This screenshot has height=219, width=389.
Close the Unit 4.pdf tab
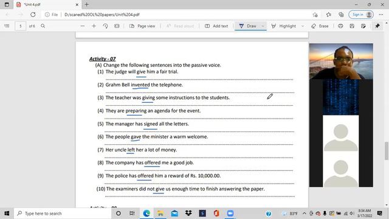77,4
